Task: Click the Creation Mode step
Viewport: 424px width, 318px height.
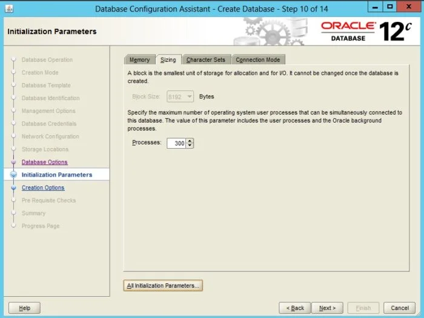Action: tap(40, 72)
